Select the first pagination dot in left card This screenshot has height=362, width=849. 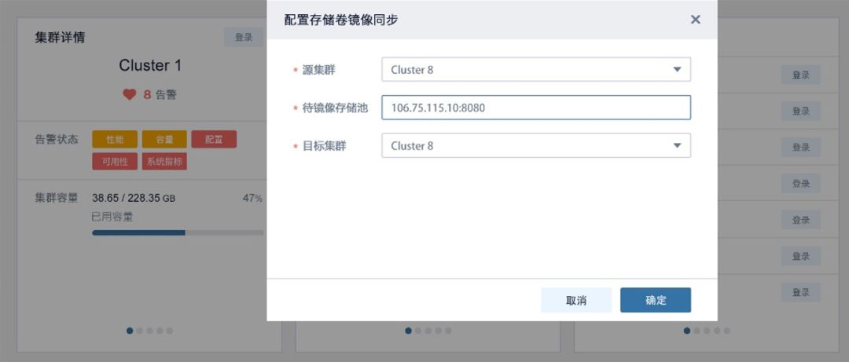coord(130,331)
